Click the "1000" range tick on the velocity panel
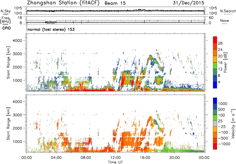 tap(17, 142)
